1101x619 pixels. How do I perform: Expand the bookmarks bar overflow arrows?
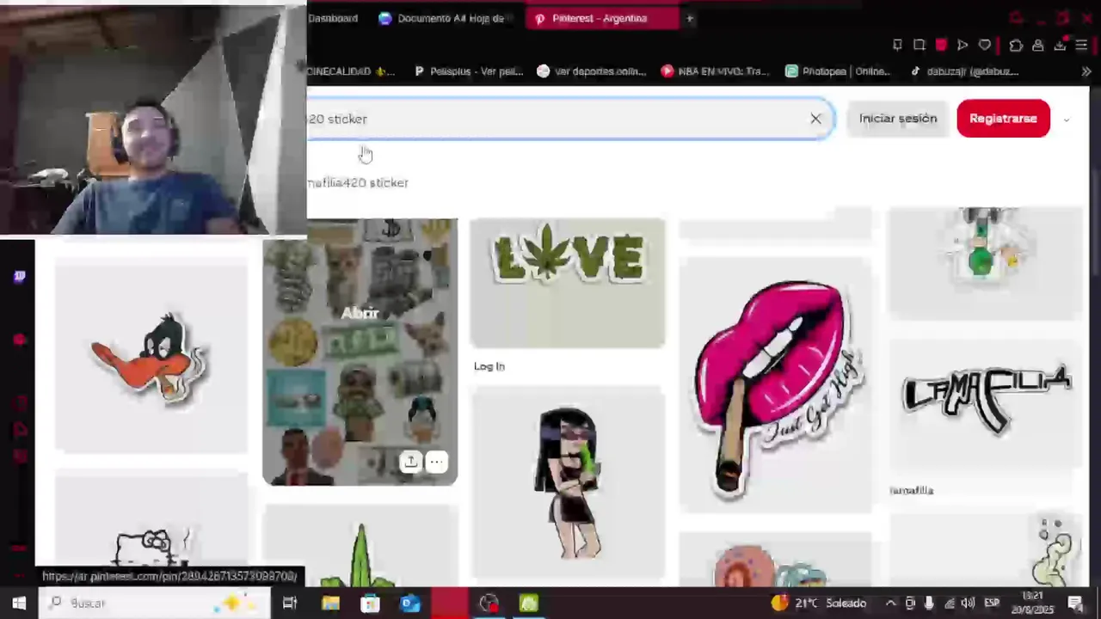[x=1086, y=71]
